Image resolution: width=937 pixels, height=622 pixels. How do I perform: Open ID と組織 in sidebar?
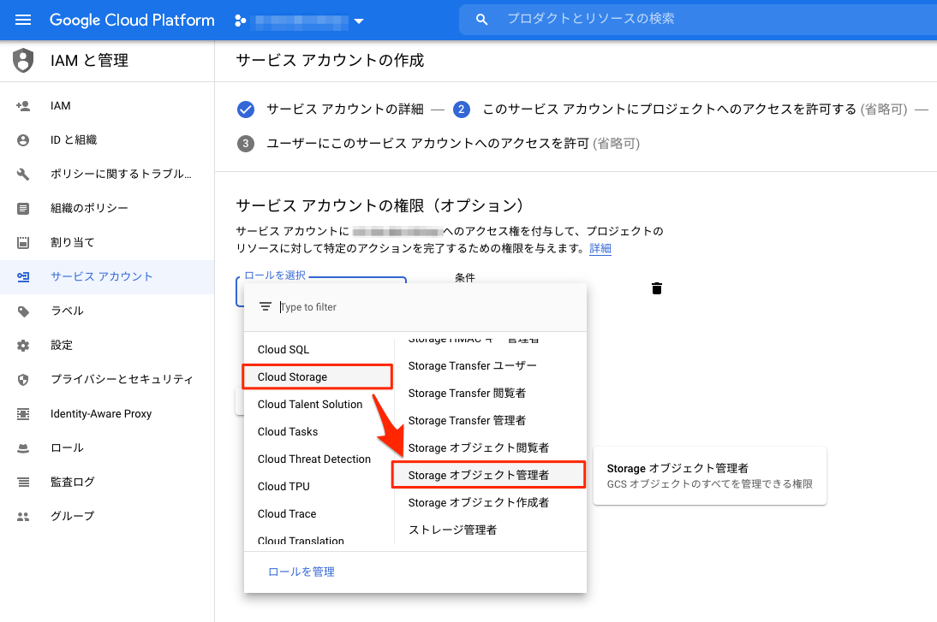click(107, 139)
